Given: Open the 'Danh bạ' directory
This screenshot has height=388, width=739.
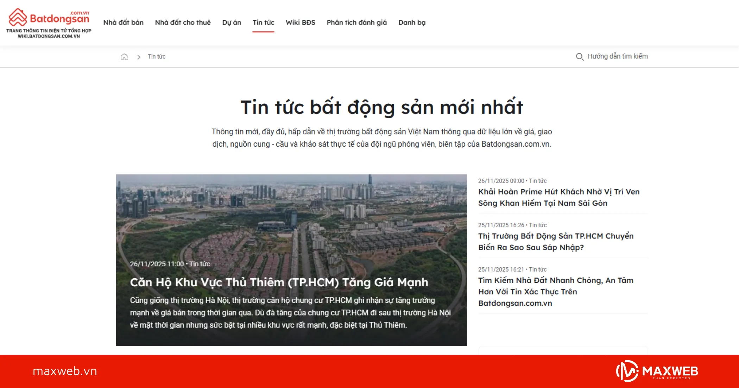Looking at the screenshot, I should 412,22.
